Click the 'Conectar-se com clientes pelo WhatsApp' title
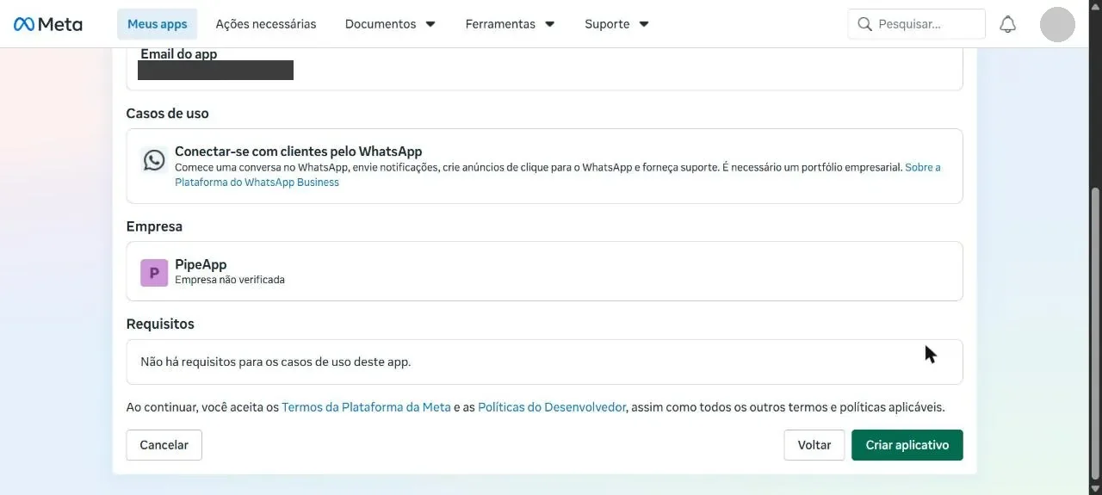This screenshot has width=1102, height=495. pos(298,152)
